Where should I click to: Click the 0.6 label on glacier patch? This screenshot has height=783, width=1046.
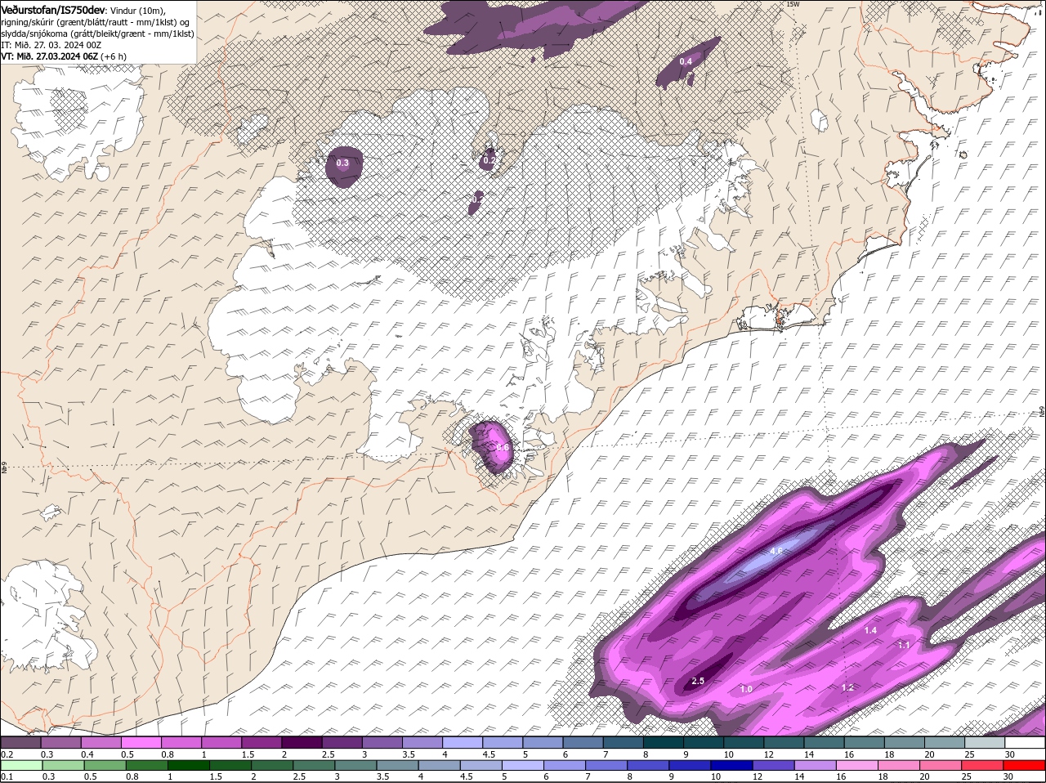coord(503,447)
